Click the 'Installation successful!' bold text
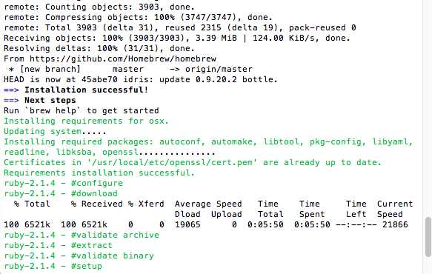Viewport: 432px width, 274px height. point(87,90)
